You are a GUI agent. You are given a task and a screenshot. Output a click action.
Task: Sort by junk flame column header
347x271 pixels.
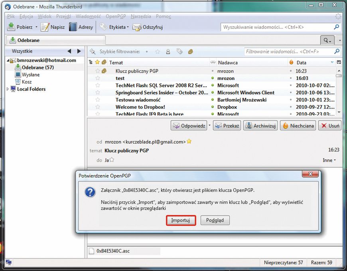pos(291,62)
